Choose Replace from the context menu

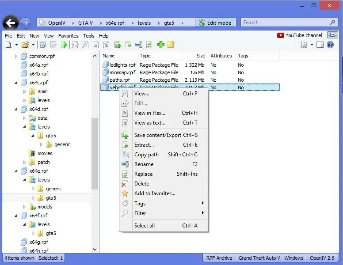[164, 174]
